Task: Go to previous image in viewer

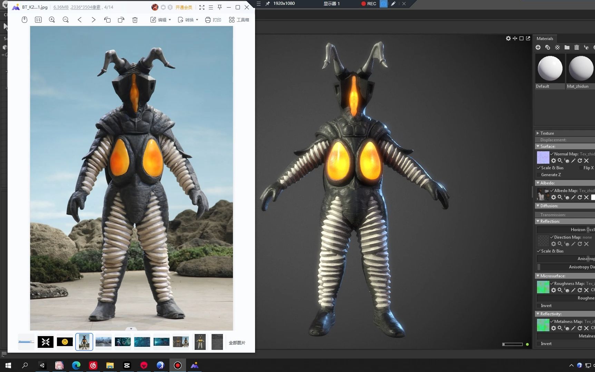Action: click(80, 20)
